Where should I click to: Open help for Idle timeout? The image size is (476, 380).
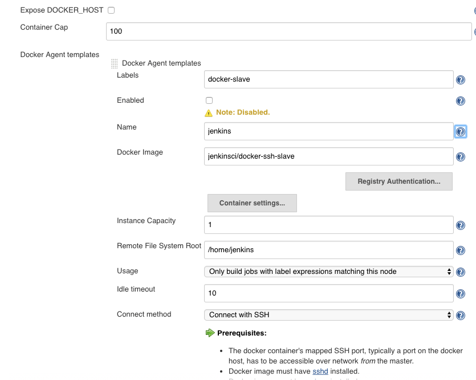point(461,294)
